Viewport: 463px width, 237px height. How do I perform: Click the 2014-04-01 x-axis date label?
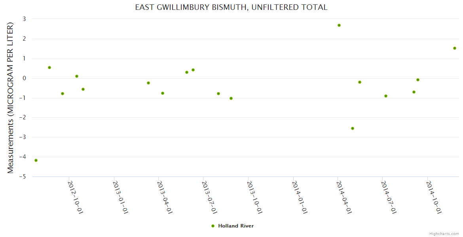(343, 197)
